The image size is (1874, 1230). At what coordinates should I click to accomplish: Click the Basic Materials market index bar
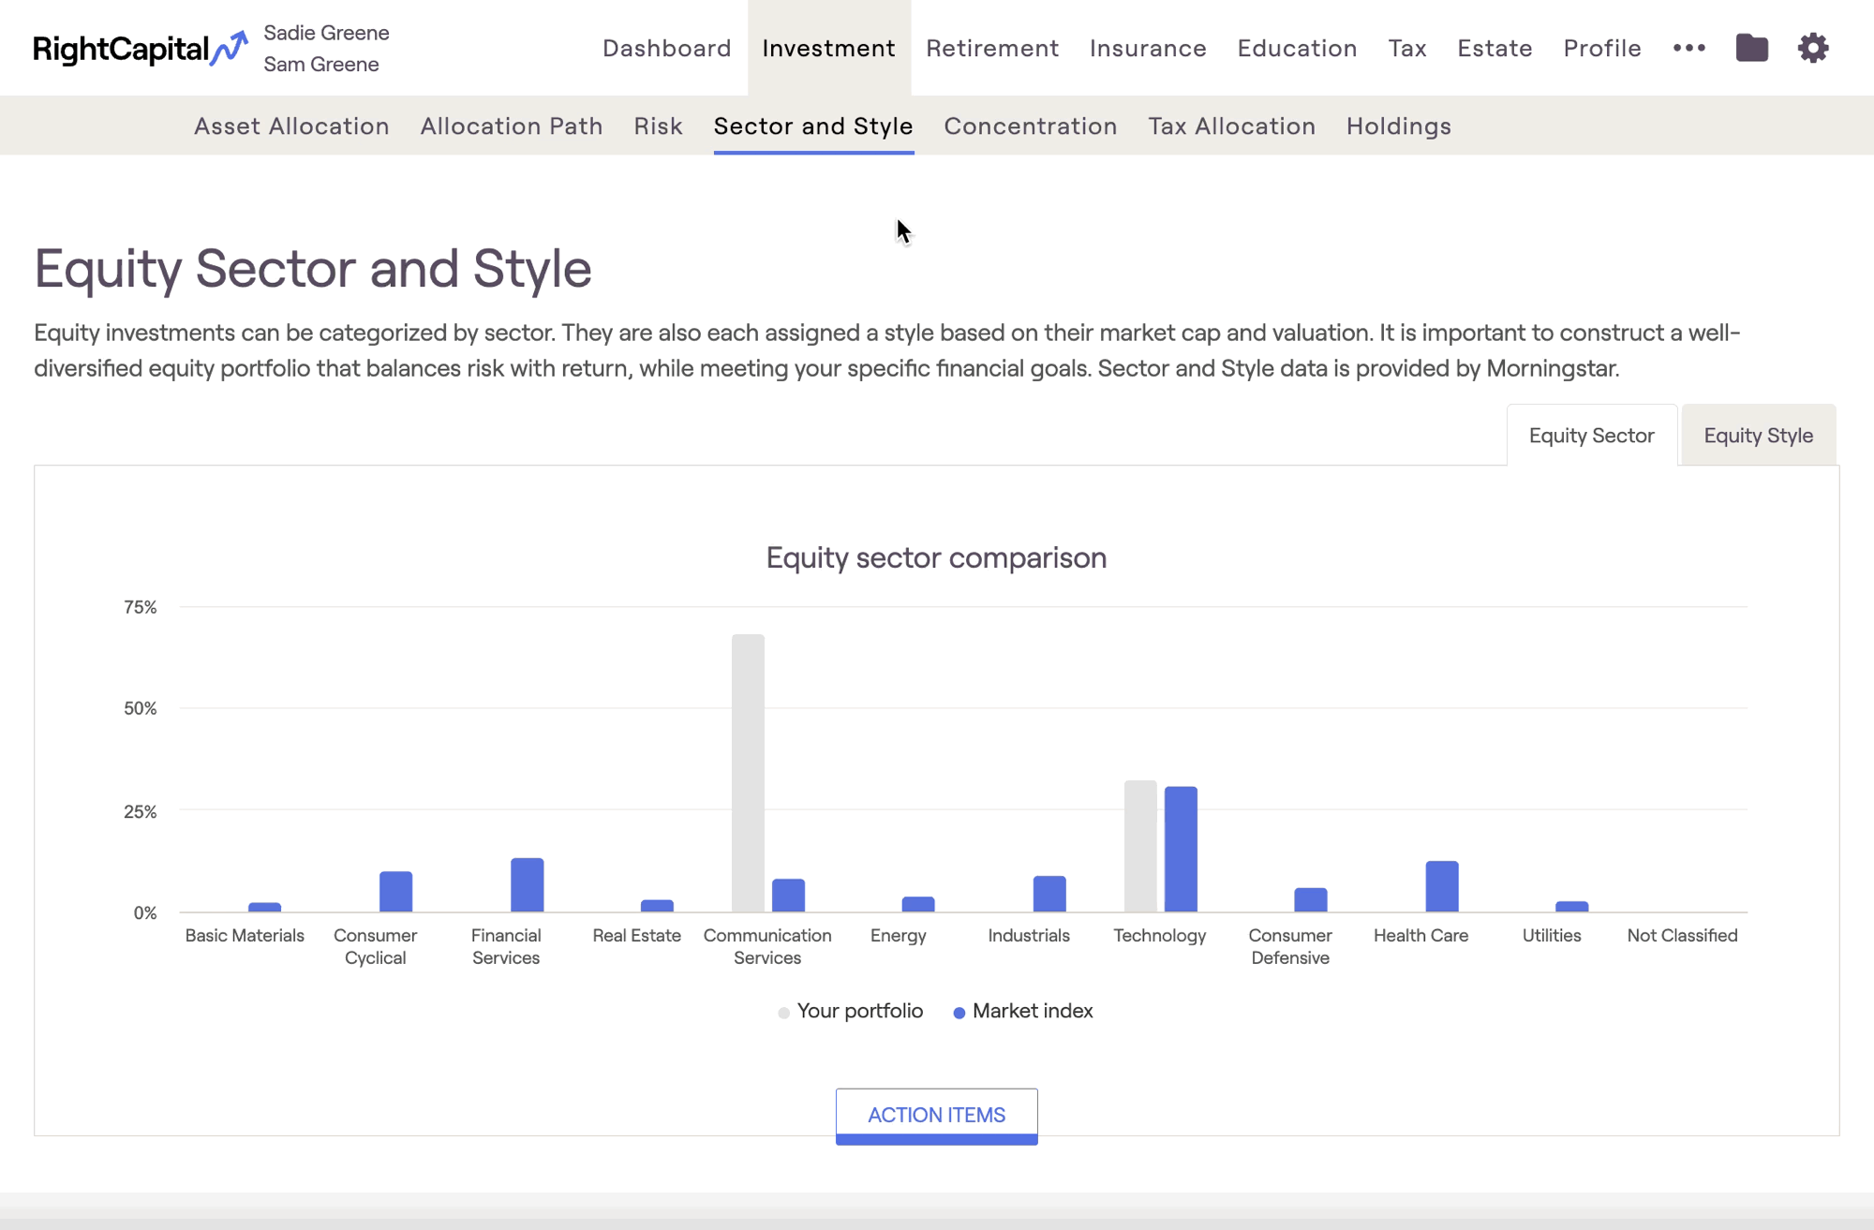pyautogui.click(x=264, y=907)
